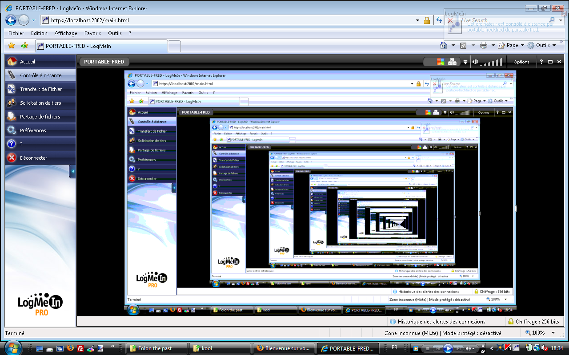Screen dimensions: 569x355
Task: Launch Firefox from quick launch
Action: [x=70, y=348]
